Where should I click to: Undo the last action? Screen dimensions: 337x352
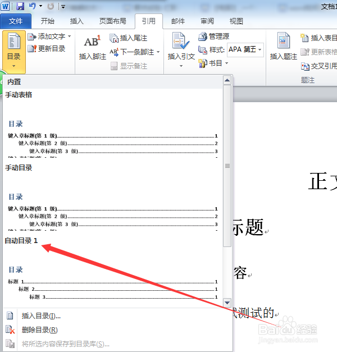click(x=33, y=6)
